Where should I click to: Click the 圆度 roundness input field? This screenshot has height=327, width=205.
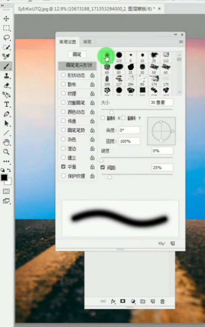[129, 141]
